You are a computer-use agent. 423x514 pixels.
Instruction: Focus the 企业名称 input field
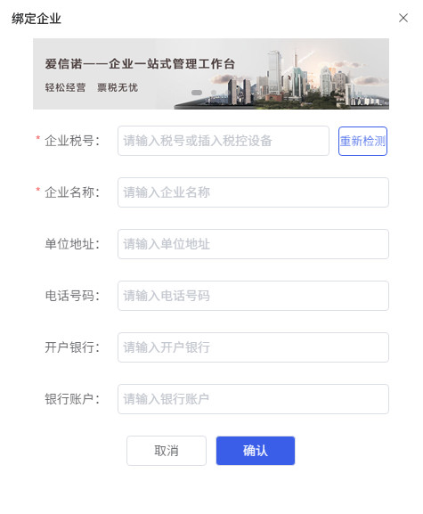[x=253, y=192]
